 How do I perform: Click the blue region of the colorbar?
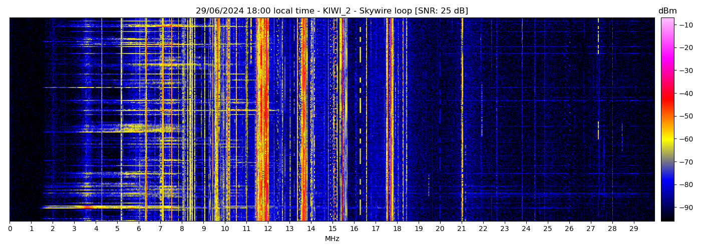[x=667, y=182]
